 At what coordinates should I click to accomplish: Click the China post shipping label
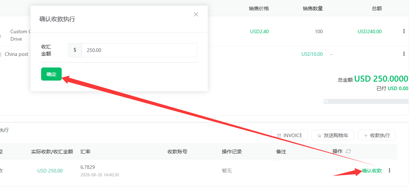coord(16,54)
